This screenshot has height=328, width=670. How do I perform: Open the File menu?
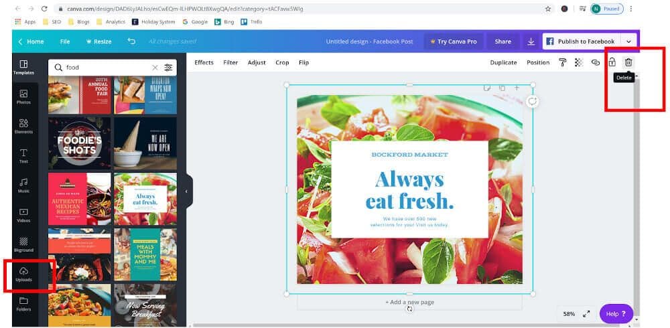65,42
